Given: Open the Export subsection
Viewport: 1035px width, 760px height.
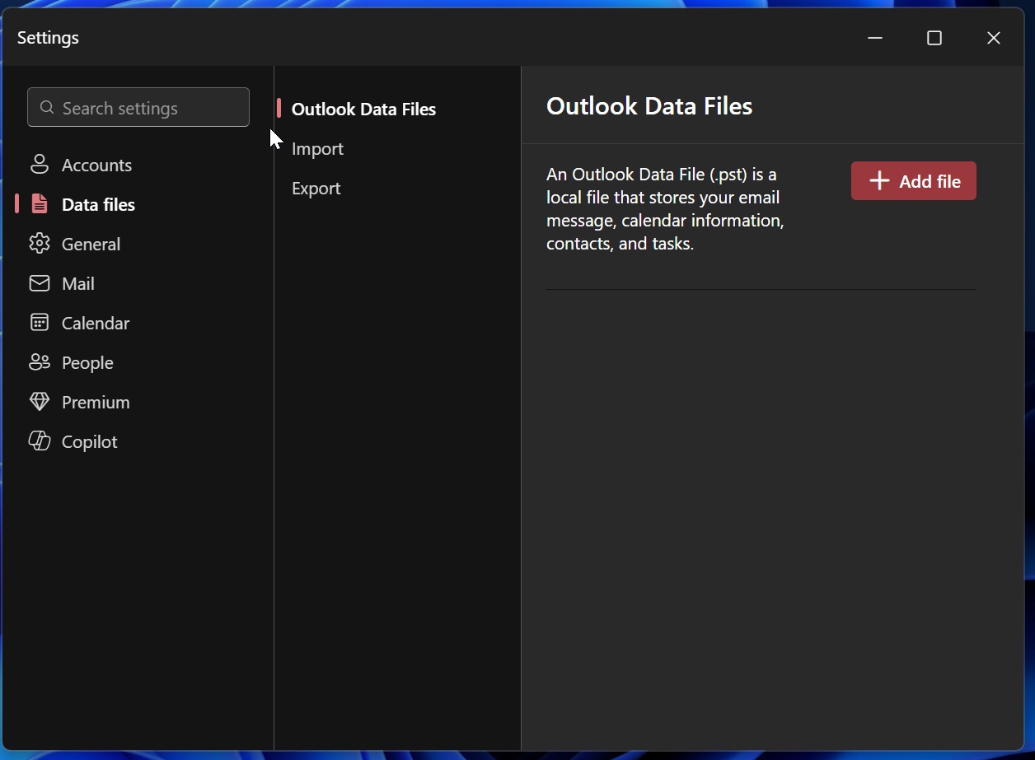Looking at the screenshot, I should 316,188.
